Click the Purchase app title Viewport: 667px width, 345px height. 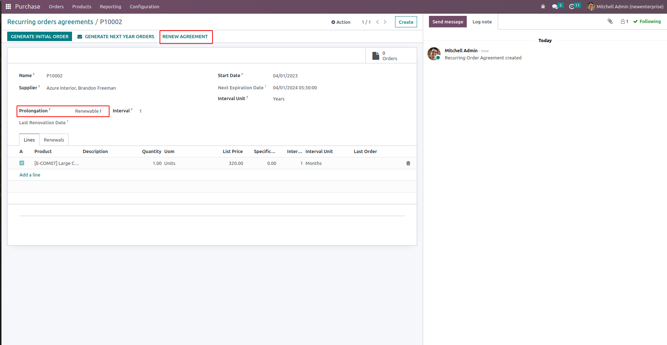pyautogui.click(x=28, y=6)
